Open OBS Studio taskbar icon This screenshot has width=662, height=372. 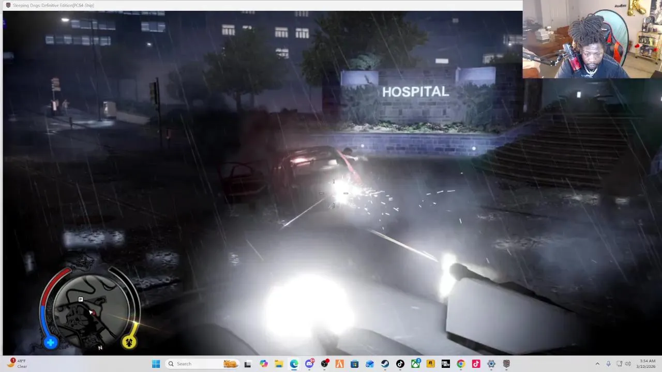(x=324, y=364)
